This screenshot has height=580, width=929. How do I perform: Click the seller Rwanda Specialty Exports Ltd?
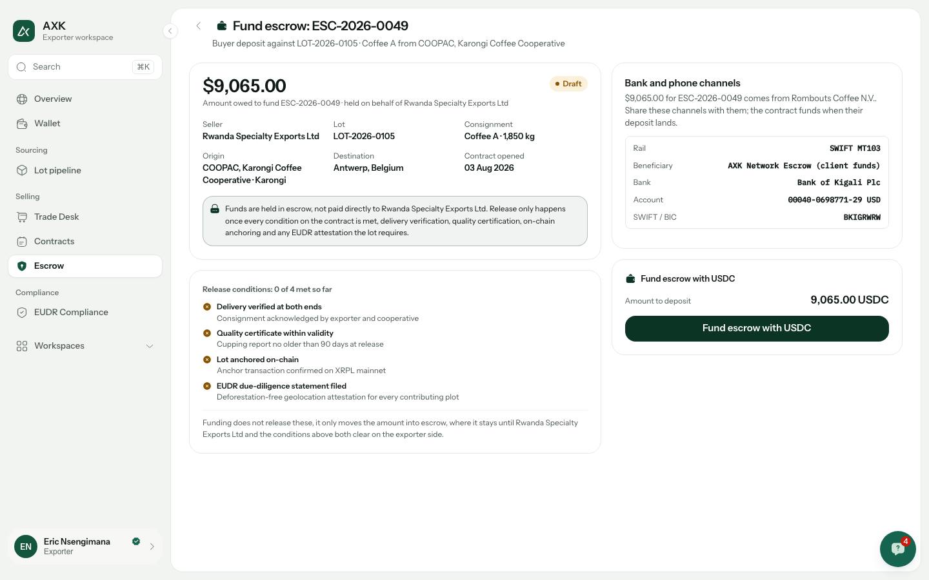click(x=261, y=137)
